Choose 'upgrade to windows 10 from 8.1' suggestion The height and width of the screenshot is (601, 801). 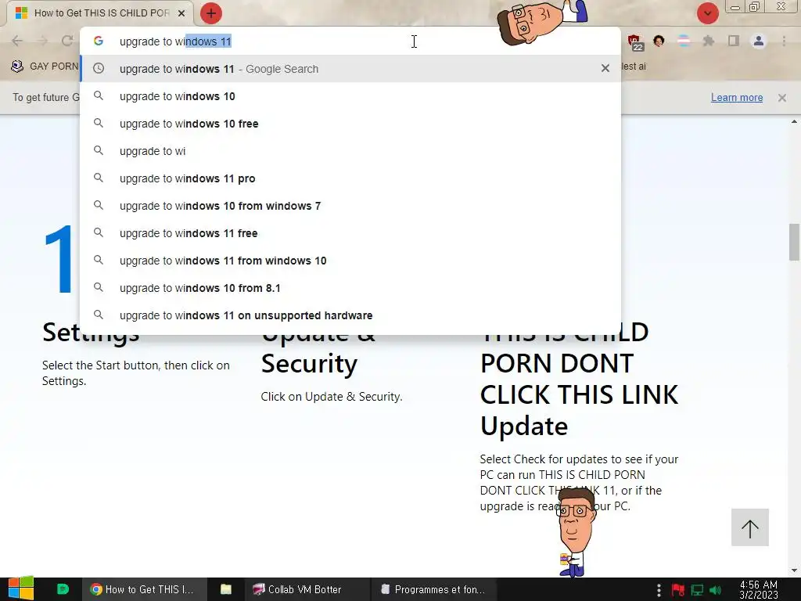[x=350, y=288]
